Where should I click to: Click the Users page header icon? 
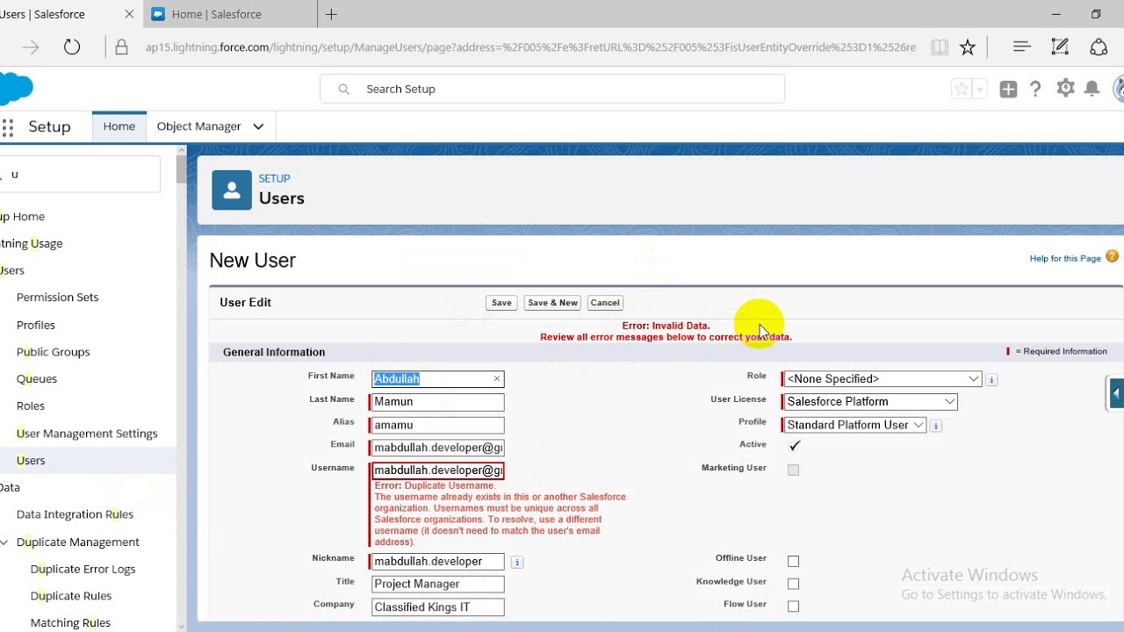tap(232, 190)
